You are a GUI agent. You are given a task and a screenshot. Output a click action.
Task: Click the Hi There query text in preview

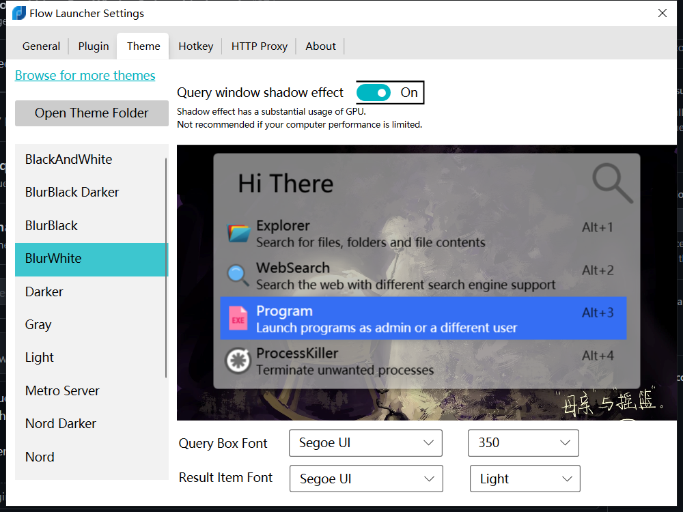point(285,183)
